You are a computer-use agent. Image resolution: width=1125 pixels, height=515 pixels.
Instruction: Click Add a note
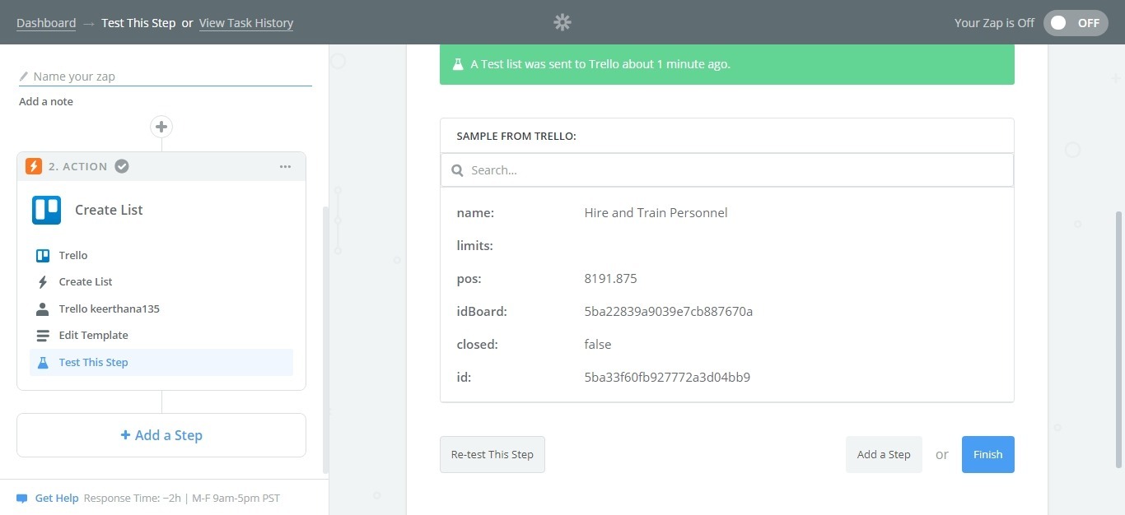pyautogui.click(x=46, y=101)
